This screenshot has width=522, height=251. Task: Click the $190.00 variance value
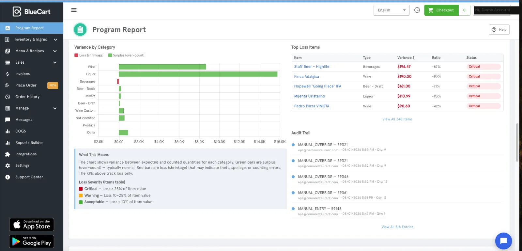click(404, 76)
